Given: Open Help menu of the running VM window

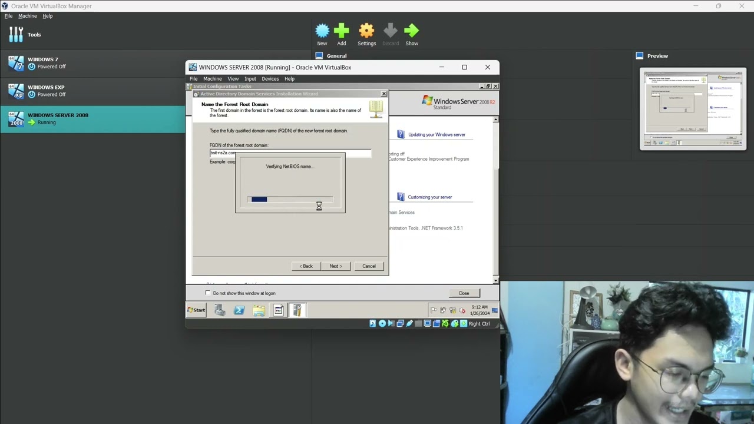Looking at the screenshot, I should [289, 78].
